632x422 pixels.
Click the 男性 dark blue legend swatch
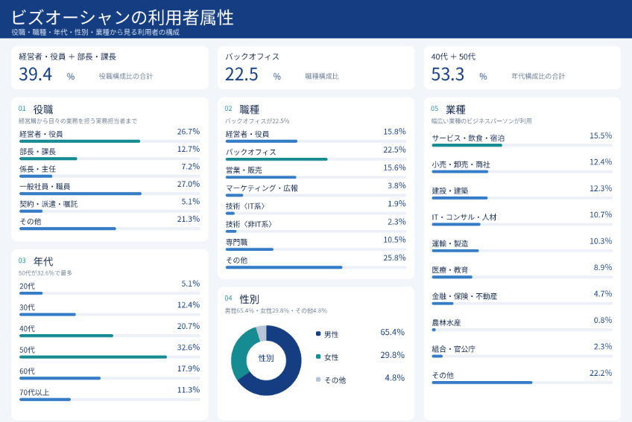(318, 334)
